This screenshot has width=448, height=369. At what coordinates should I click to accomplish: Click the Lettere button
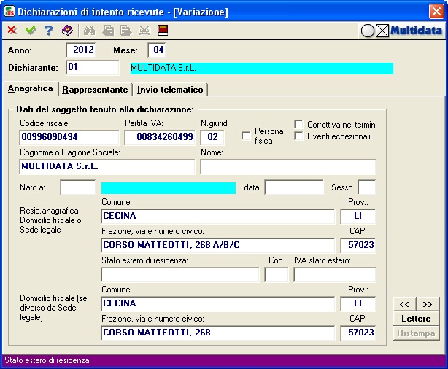point(416,319)
